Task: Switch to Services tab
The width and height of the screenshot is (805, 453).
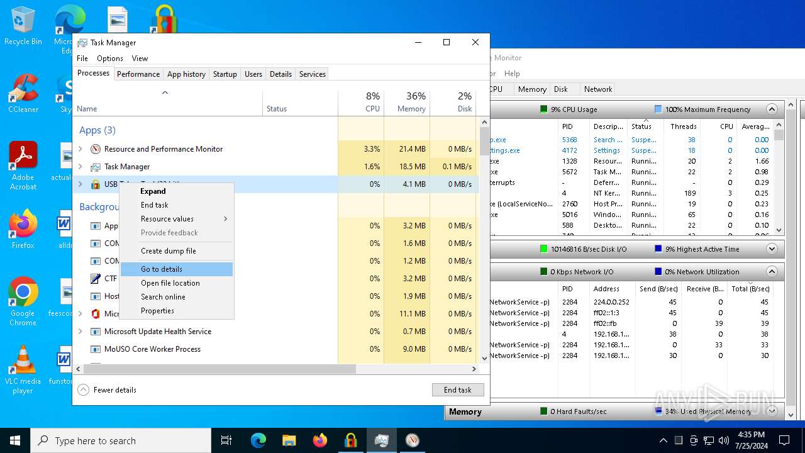Action: tap(313, 74)
